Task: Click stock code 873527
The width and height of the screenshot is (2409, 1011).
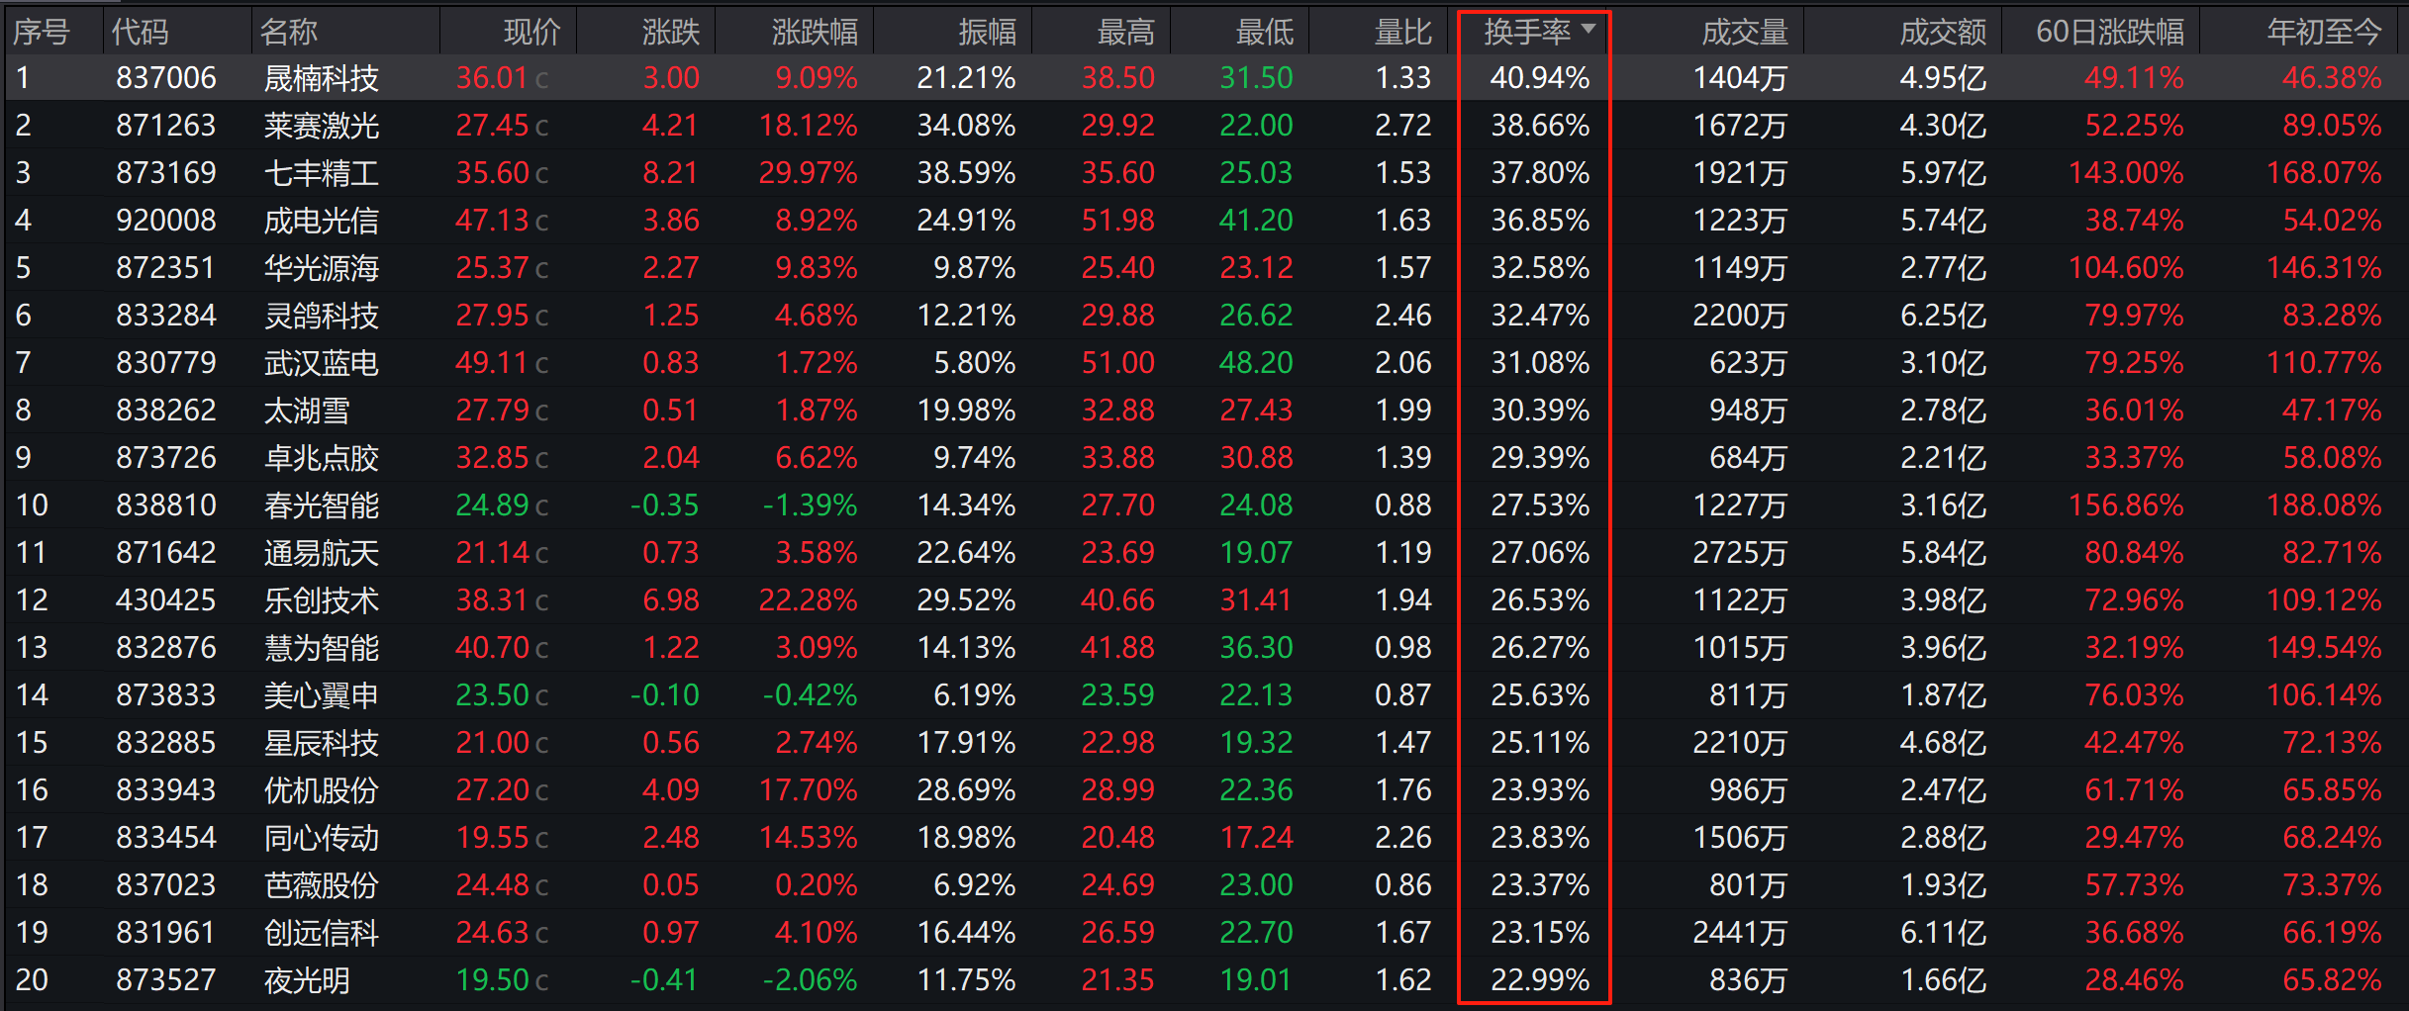Action: (x=166, y=980)
